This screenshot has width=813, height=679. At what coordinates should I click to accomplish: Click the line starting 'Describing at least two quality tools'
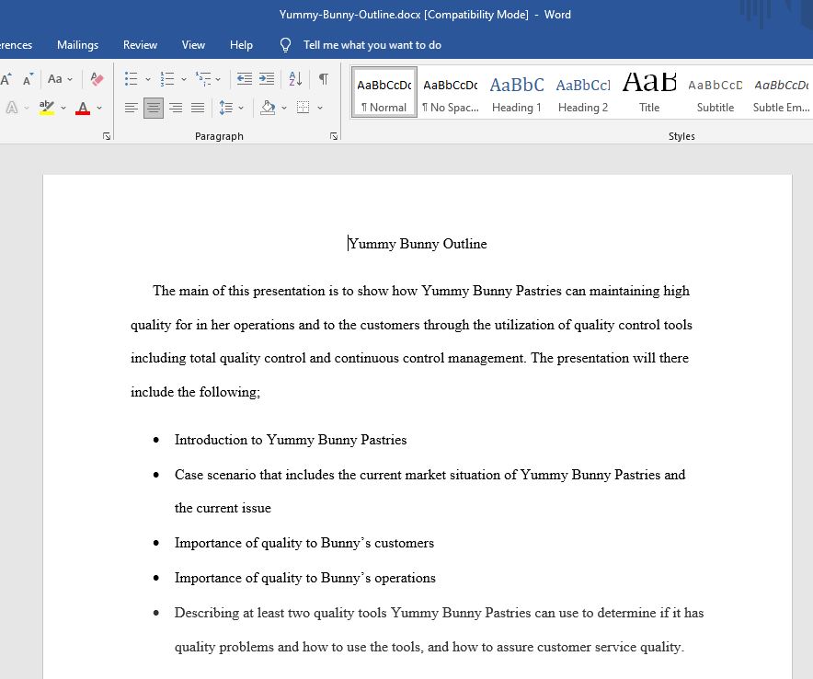click(440, 613)
